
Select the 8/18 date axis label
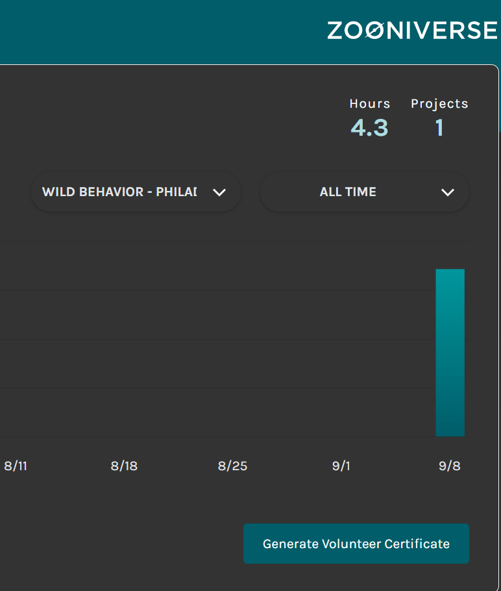[x=124, y=466]
